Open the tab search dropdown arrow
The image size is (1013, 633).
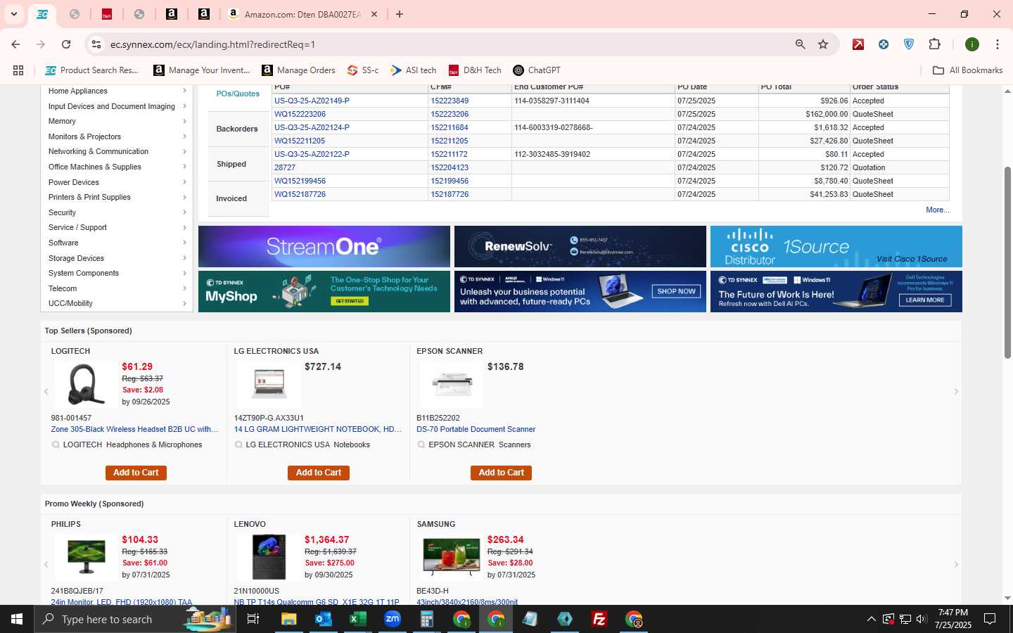pos(13,14)
